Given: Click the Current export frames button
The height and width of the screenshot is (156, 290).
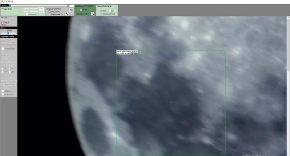Looking at the screenshot, I should pyautogui.click(x=103, y=11).
